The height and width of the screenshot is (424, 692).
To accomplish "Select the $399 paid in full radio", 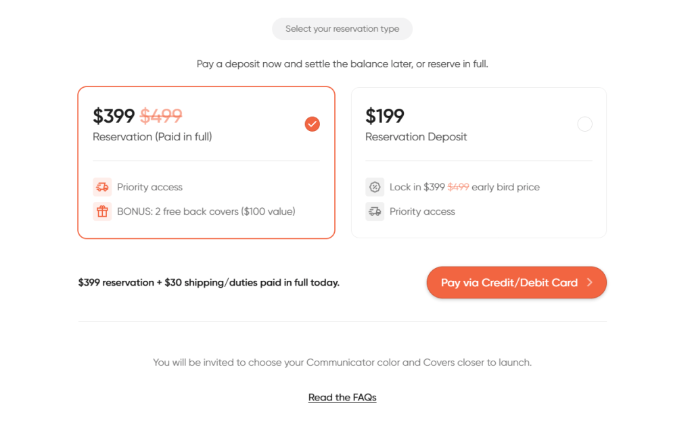I will (x=312, y=124).
